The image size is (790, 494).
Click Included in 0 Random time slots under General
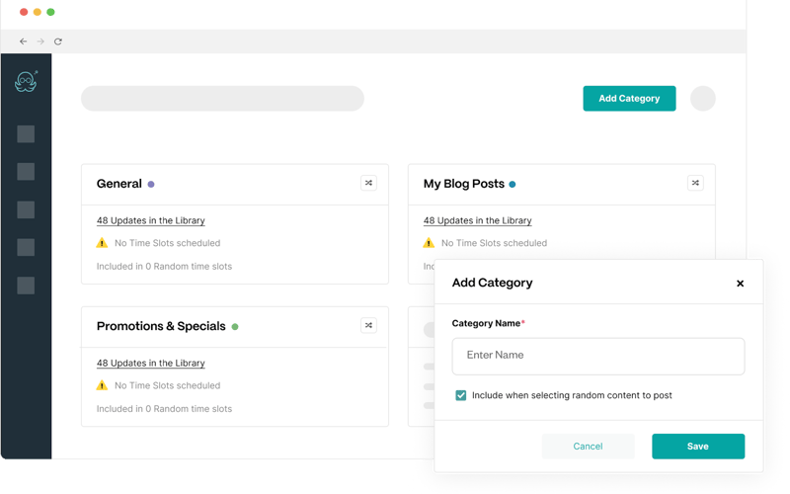(x=164, y=266)
